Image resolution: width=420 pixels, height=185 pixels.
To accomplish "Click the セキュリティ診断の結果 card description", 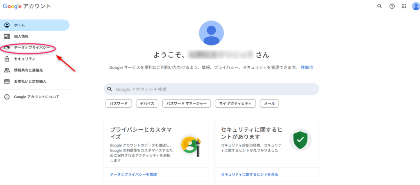I will pyautogui.click(x=251, y=148).
